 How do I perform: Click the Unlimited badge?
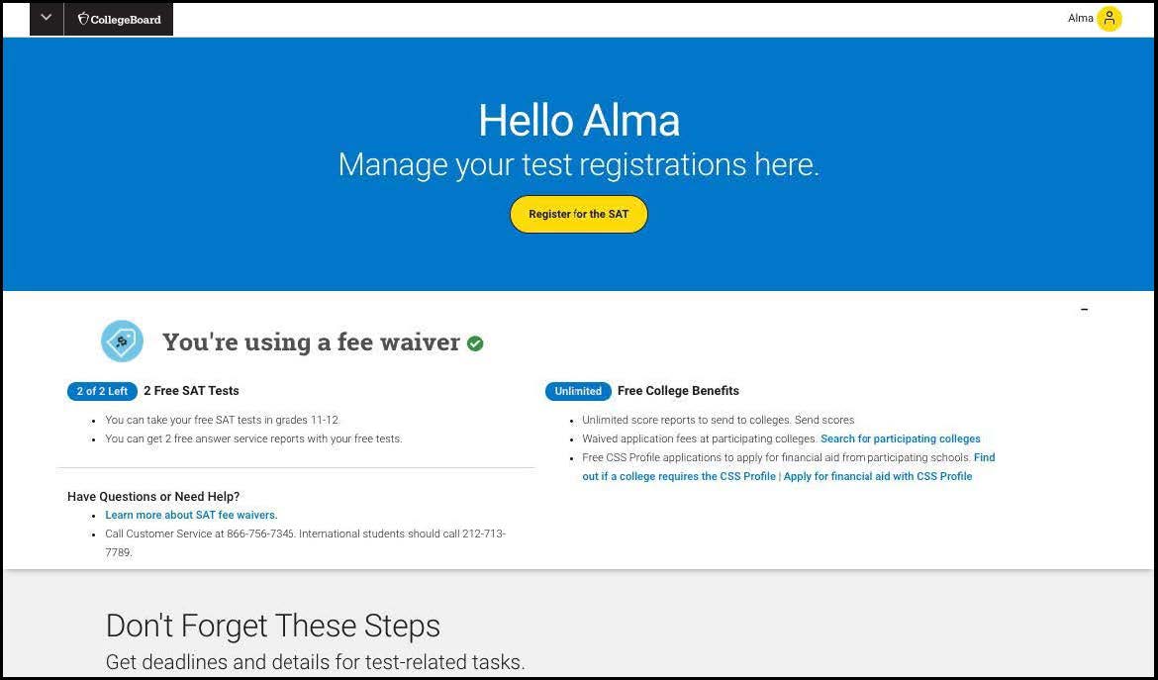578,391
